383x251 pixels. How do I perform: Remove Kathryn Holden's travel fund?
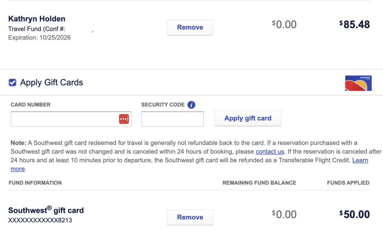(190, 27)
